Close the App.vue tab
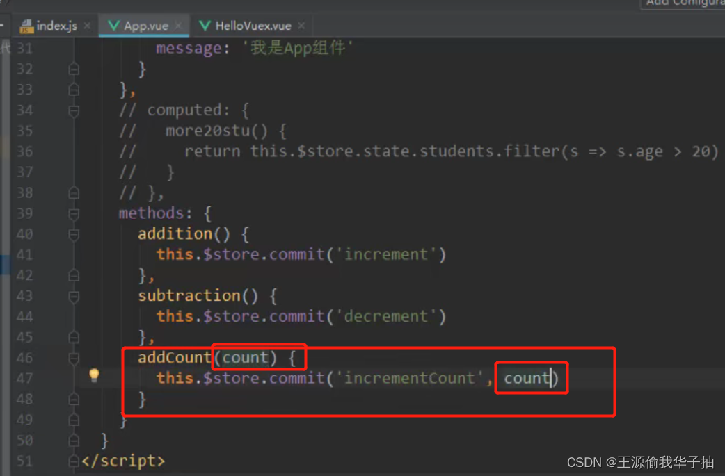725x476 pixels. tap(179, 26)
